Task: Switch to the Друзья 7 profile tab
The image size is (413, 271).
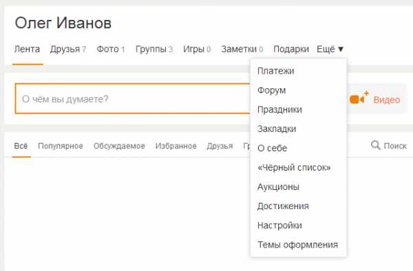Action: pos(68,50)
